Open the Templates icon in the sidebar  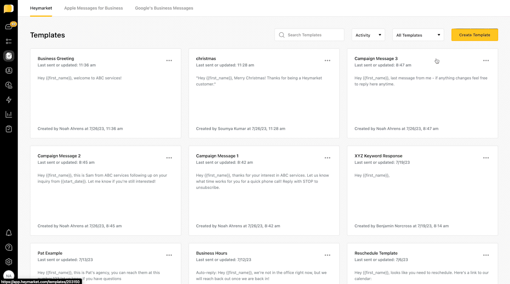click(x=8, y=56)
